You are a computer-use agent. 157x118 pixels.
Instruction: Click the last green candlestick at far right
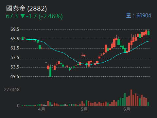tap(148, 32)
